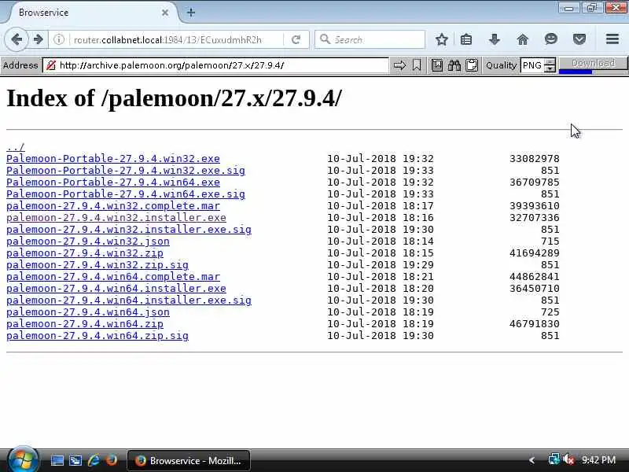Close the Browservice tab
Screen dimensions: 629x472
(x=165, y=13)
